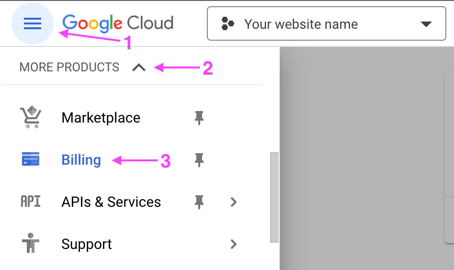454x270 pixels.
Task: Click the Google Cloud logo
Action: point(118,23)
